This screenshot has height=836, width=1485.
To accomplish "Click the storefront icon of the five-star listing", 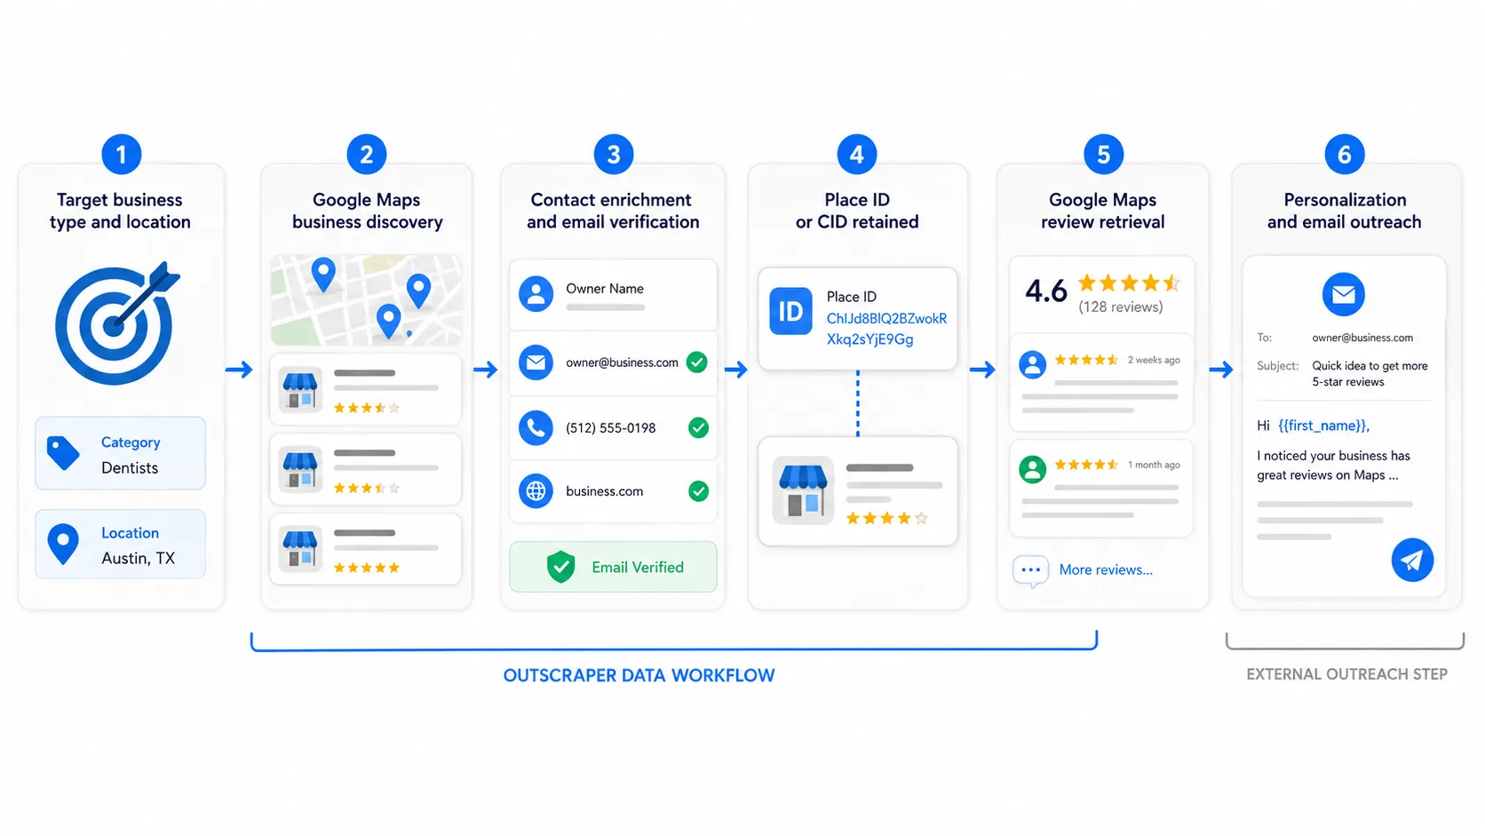I will point(300,549).
